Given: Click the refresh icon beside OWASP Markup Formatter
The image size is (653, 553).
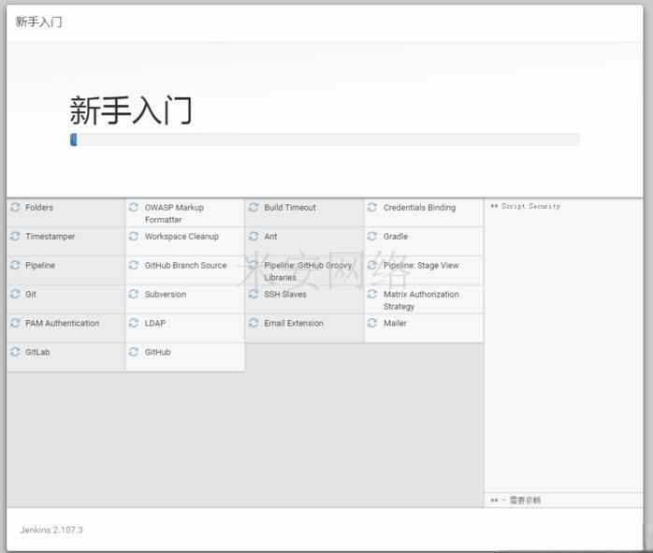Looking at the screenshot, I should (x=134, y=207).
